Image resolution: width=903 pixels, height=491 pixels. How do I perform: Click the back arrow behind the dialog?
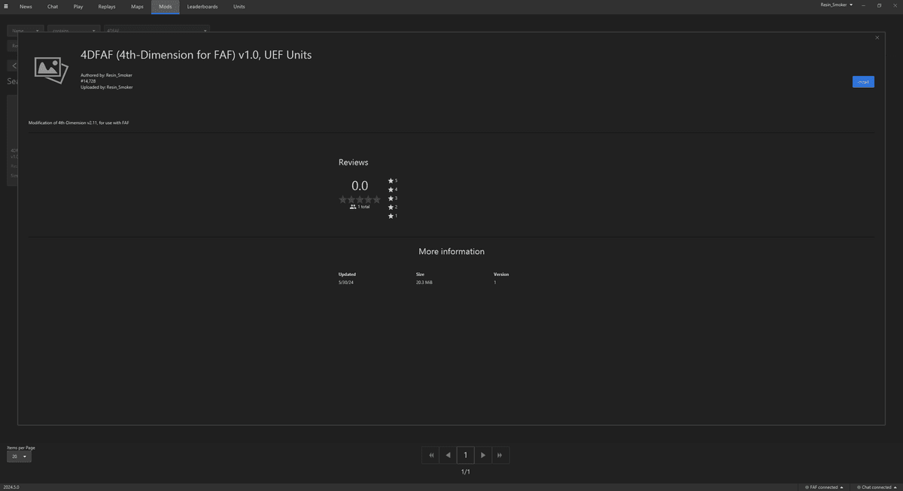coord(13,66)
